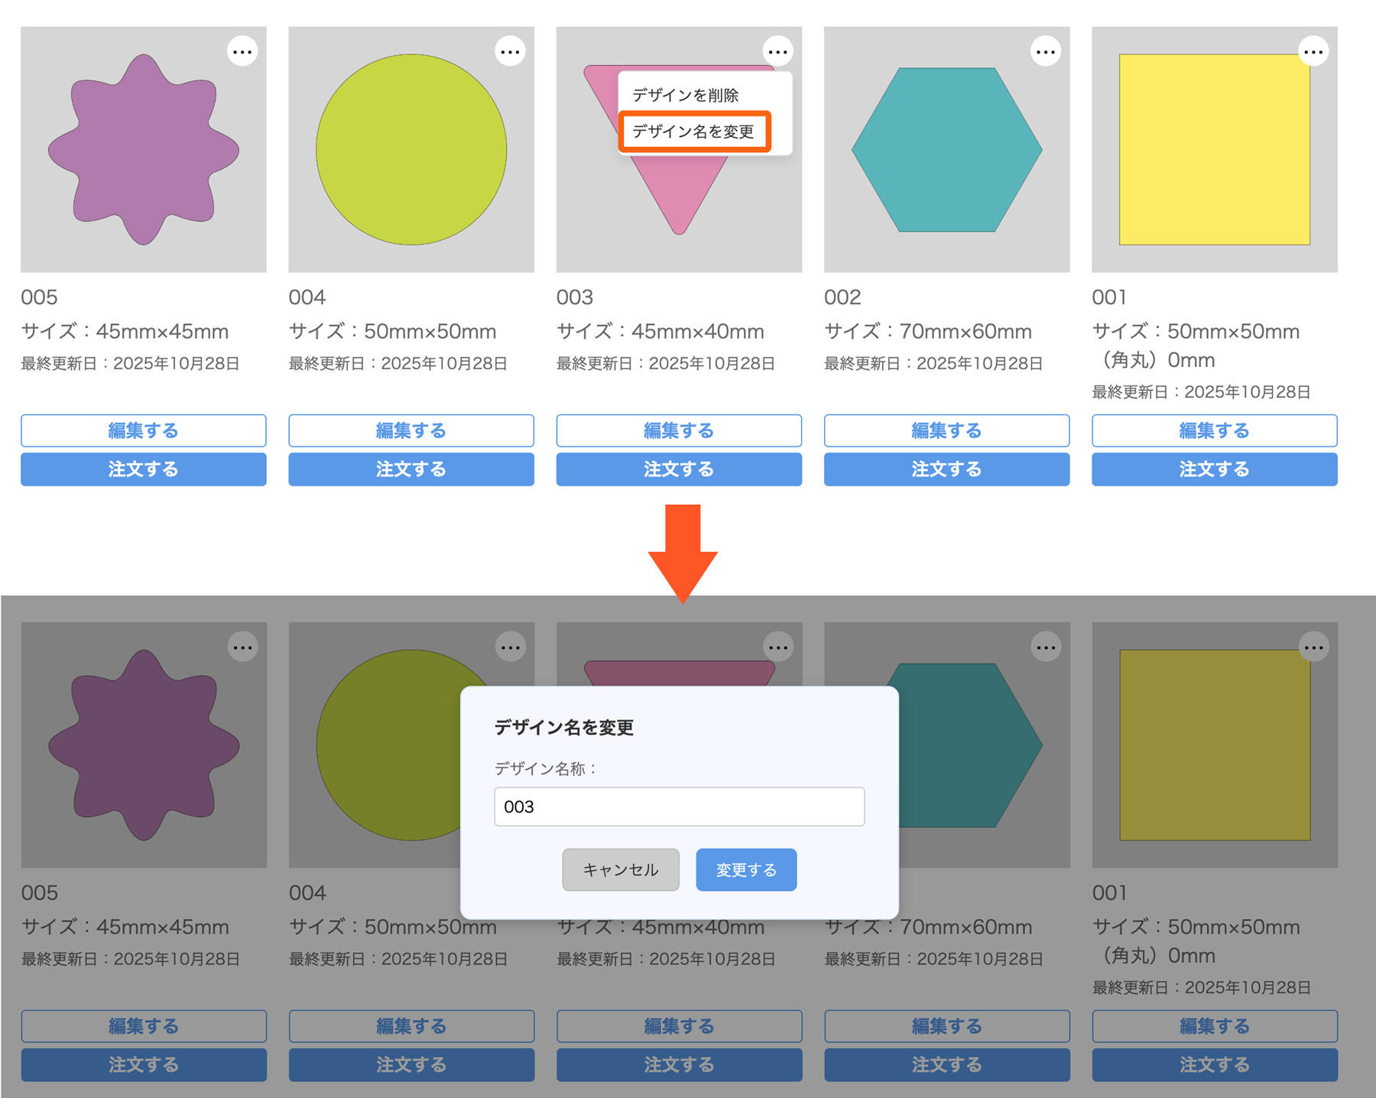Click 編集する under undimmed design 002
This screenshot has width=1376, height=1098.
point(946,430)
